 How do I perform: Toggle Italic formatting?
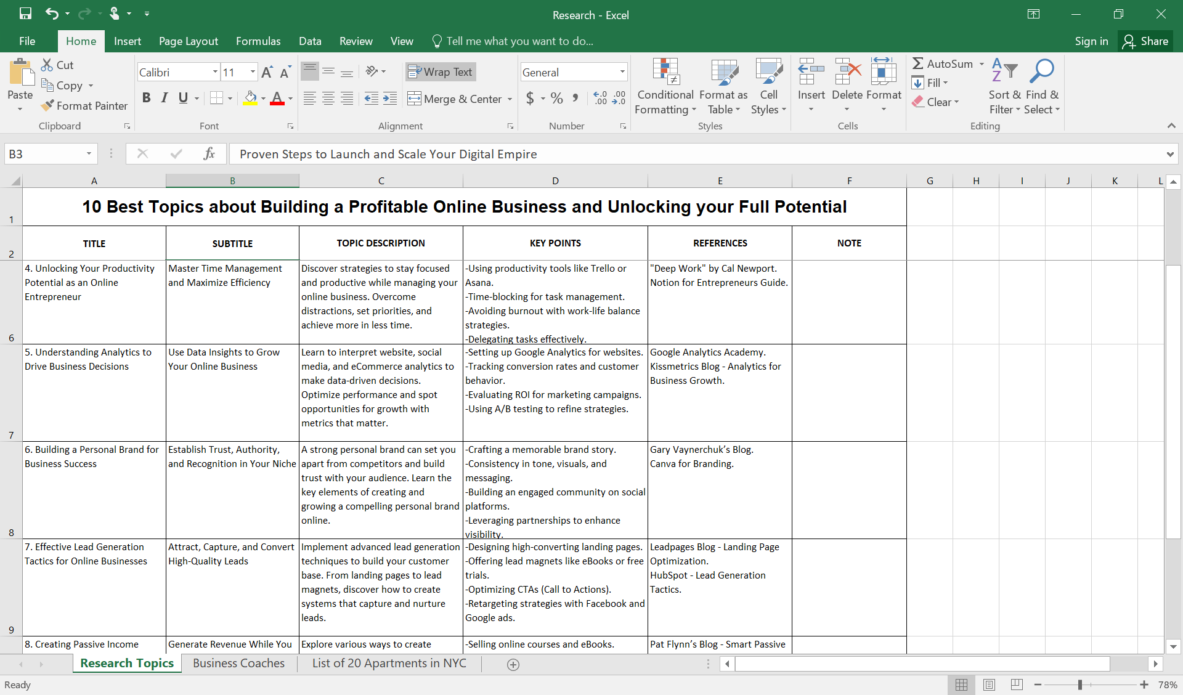165,98
